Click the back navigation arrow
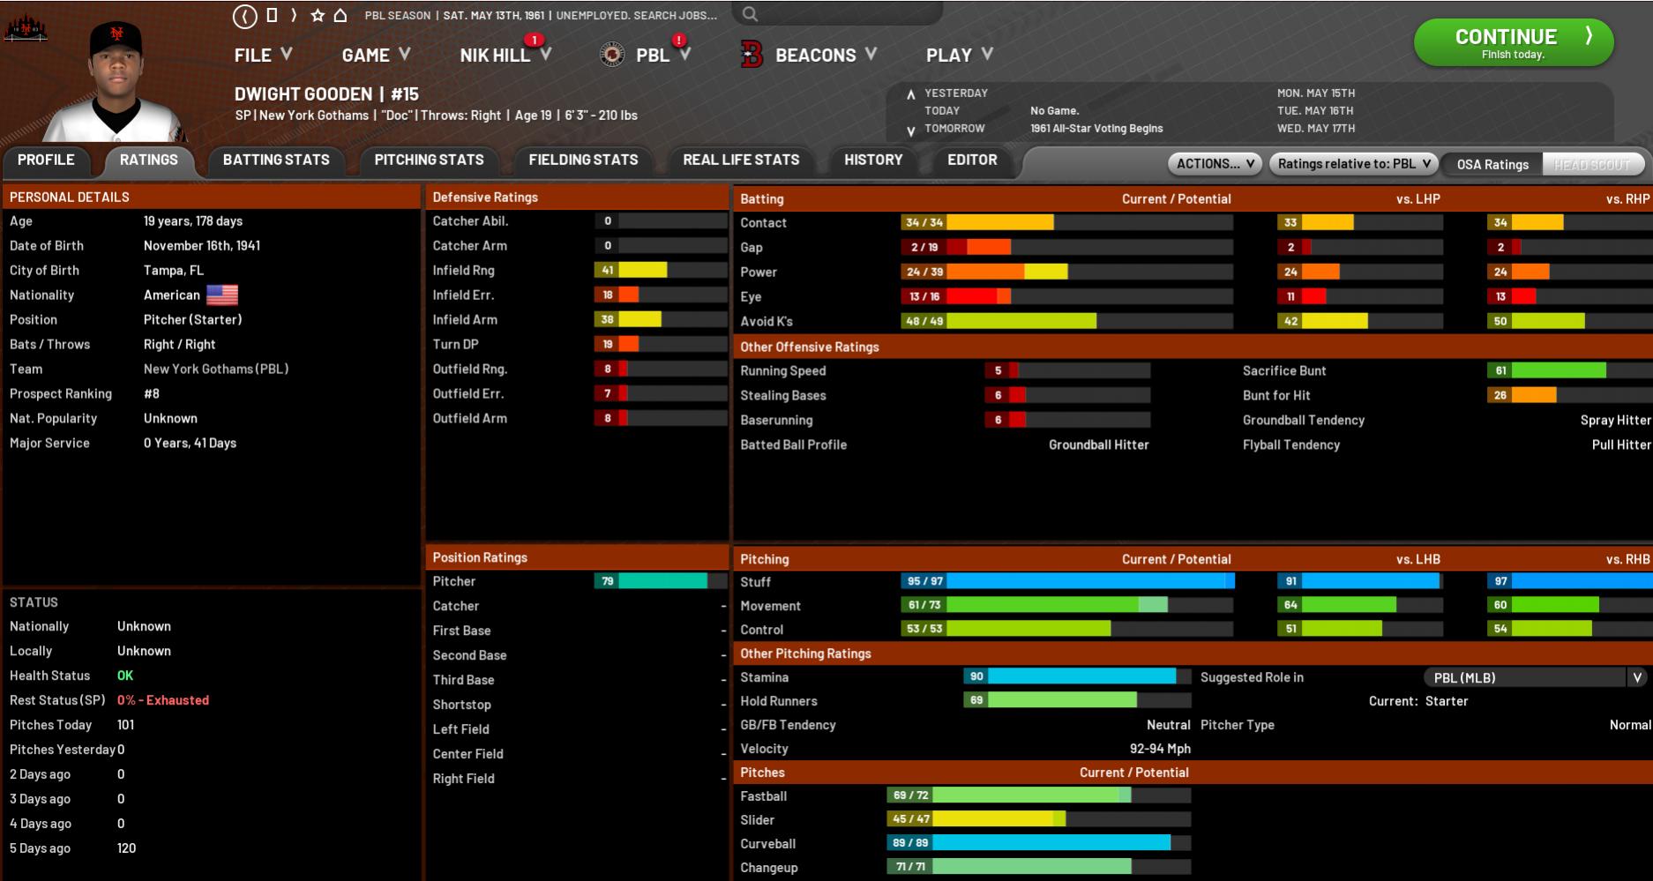This screenshot has height=881, width=1653. [244, 16]
